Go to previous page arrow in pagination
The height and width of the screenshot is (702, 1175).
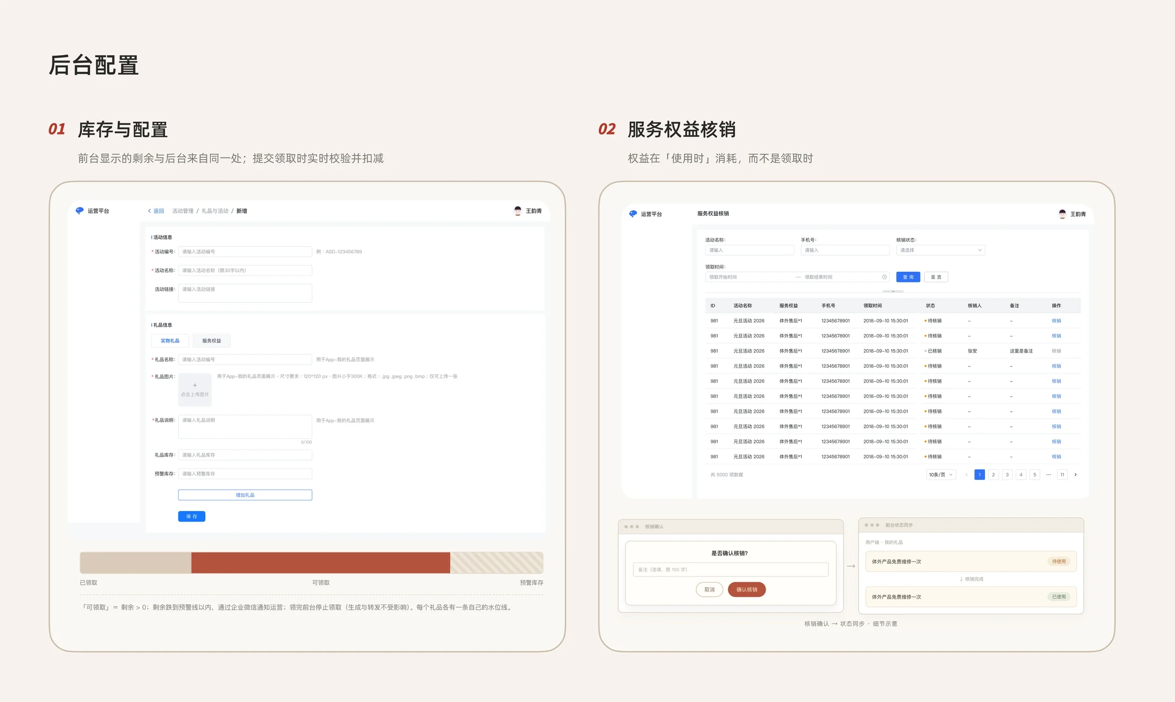tap(966, 474)
